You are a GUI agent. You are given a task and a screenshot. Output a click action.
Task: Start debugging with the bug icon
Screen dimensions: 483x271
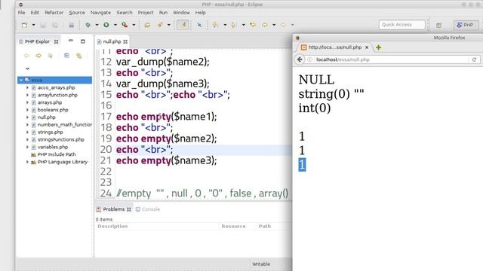[88, 25]
